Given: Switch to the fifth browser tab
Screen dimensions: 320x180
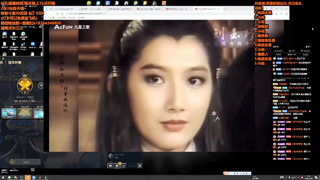Looking at the screenshot, I should coord(178,9).
